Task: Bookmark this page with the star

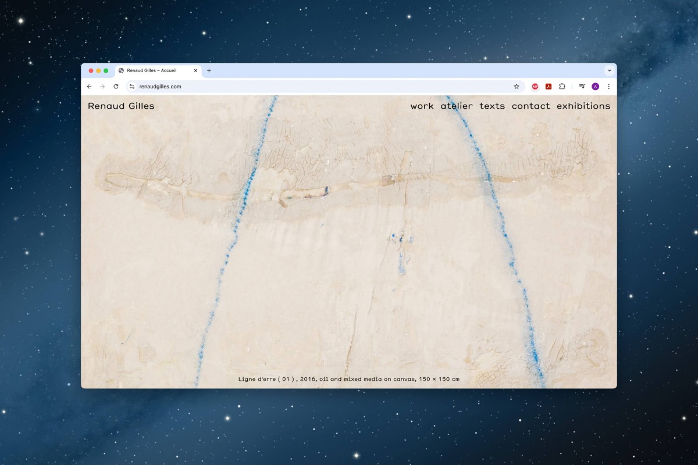Action: click(516, 87)
